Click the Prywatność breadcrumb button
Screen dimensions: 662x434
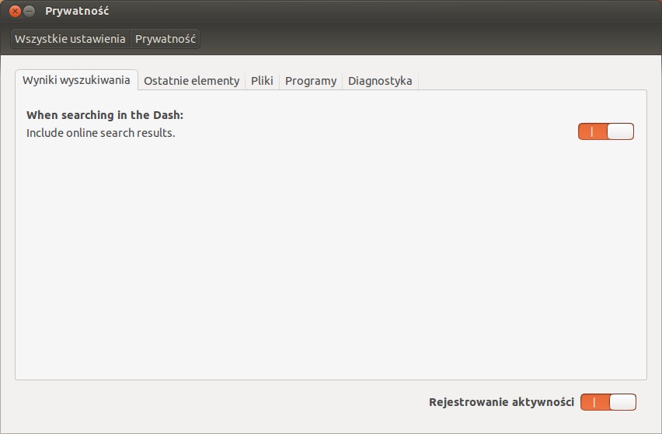165,39
